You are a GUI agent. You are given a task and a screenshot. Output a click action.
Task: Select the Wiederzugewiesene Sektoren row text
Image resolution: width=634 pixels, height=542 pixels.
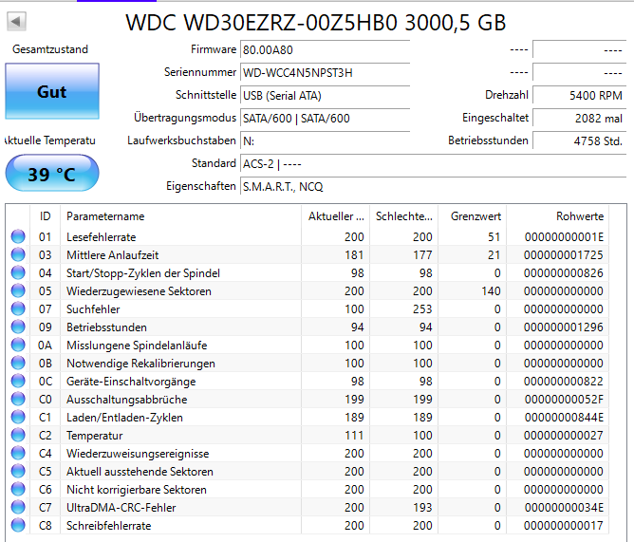(139, 291)
